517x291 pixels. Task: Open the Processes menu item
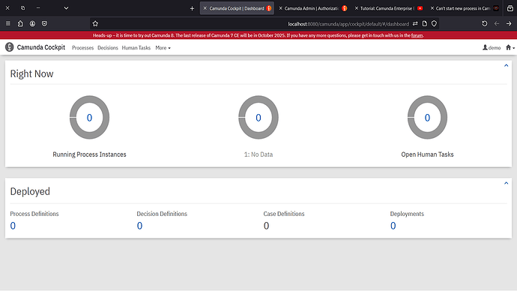pos(82,48)
